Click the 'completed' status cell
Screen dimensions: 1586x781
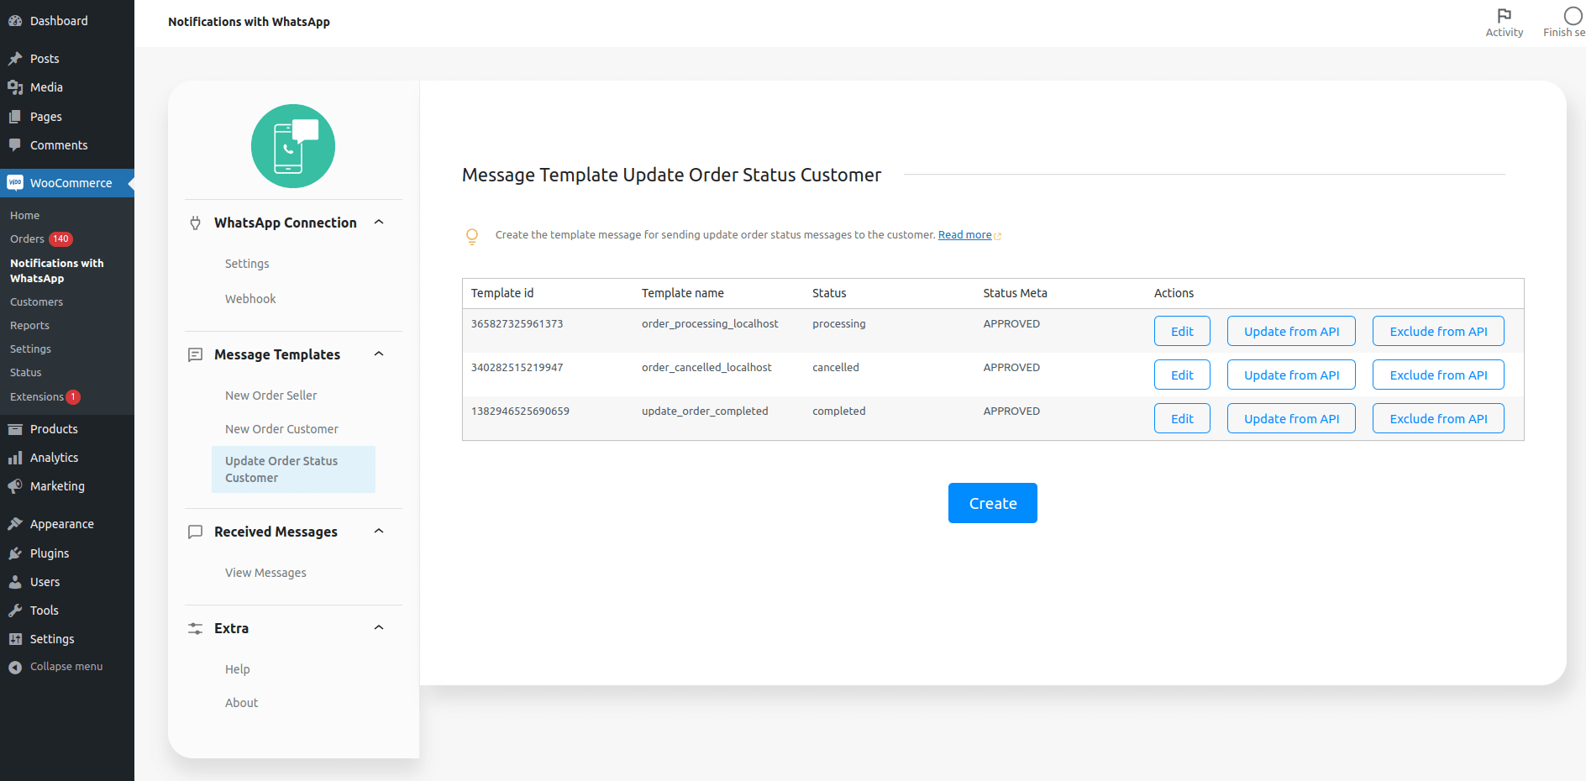coord(839,411)
